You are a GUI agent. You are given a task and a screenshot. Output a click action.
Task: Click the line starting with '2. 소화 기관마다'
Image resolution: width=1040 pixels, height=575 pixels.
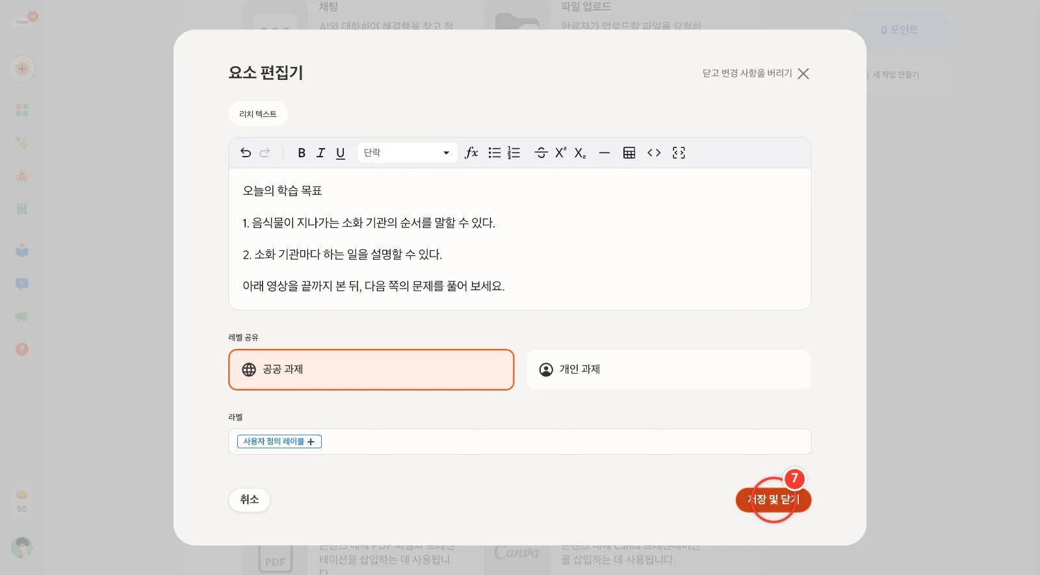(x=343, y=255)
